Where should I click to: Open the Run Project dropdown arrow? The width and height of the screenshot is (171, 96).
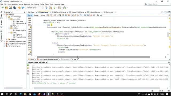pyautogui.click(x=57, y=8)
